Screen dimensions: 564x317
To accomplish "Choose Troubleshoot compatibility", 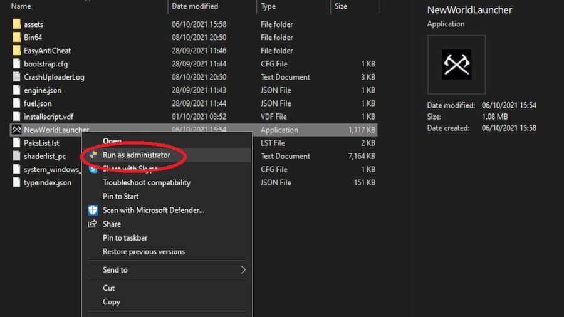I will coord(147,182).
